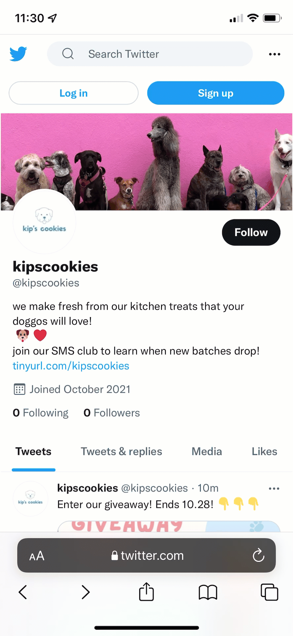Tap the Twitter bird logo
The height and width of the screenshot is (636, 293).
click(x=18, y=54)
